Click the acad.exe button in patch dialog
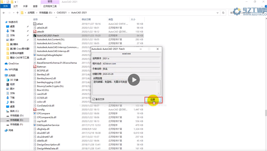Viewport: 267px width, 151px height. click(126, 54)
